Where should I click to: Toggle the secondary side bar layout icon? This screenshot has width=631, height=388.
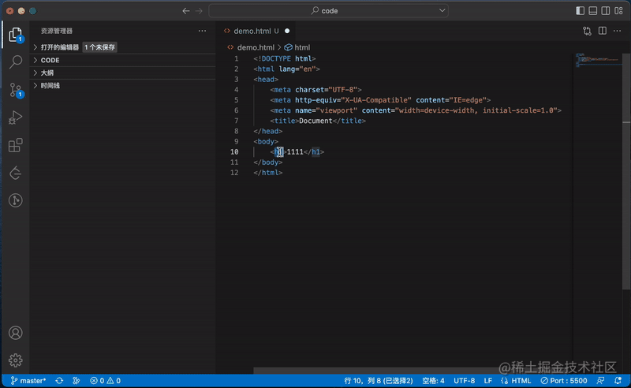tap(606, 11)
